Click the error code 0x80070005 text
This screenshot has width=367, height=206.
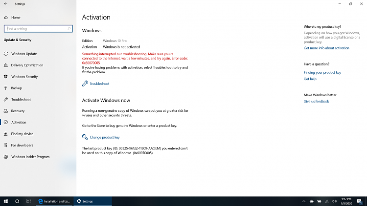click(x=91, y=63)
